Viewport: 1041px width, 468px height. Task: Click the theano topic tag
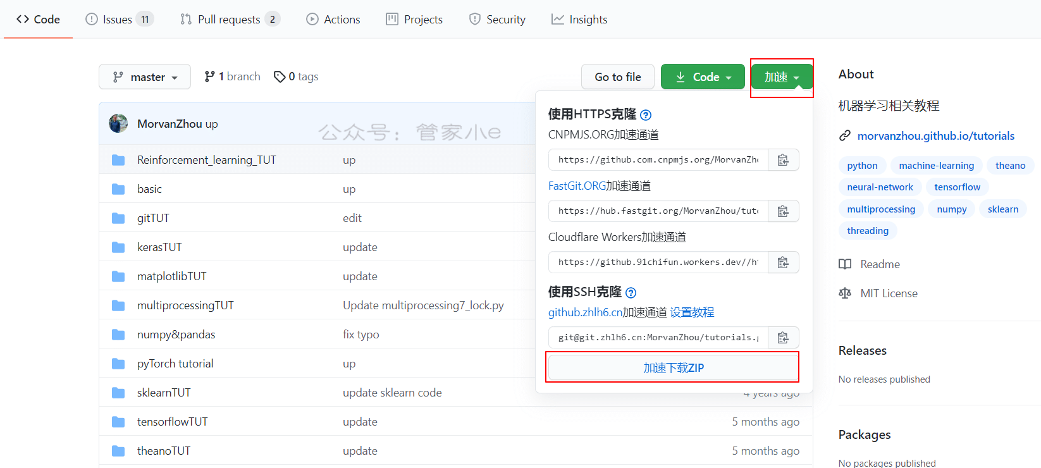tap(1010, 166)
